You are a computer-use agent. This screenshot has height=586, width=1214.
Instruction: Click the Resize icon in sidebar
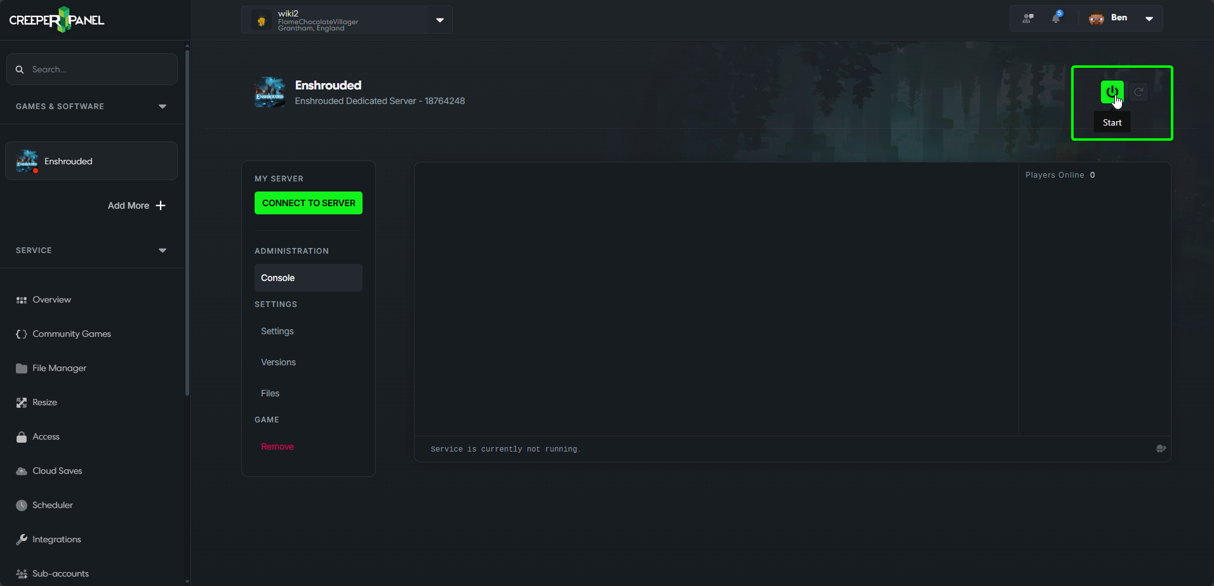click(22, 403)
